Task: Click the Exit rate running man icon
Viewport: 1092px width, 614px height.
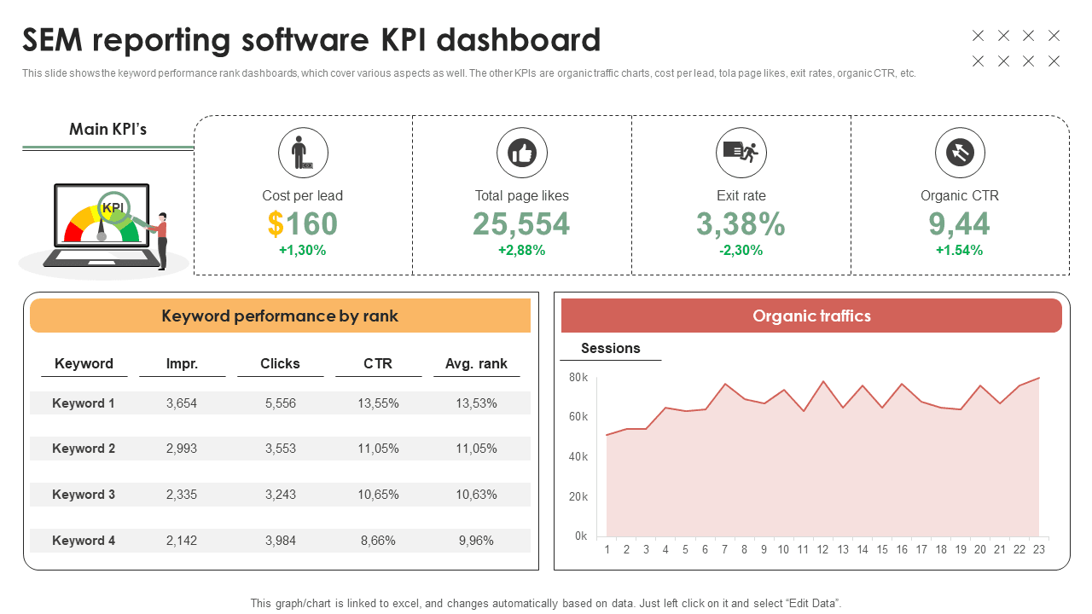Action: [x=741, y=153]
